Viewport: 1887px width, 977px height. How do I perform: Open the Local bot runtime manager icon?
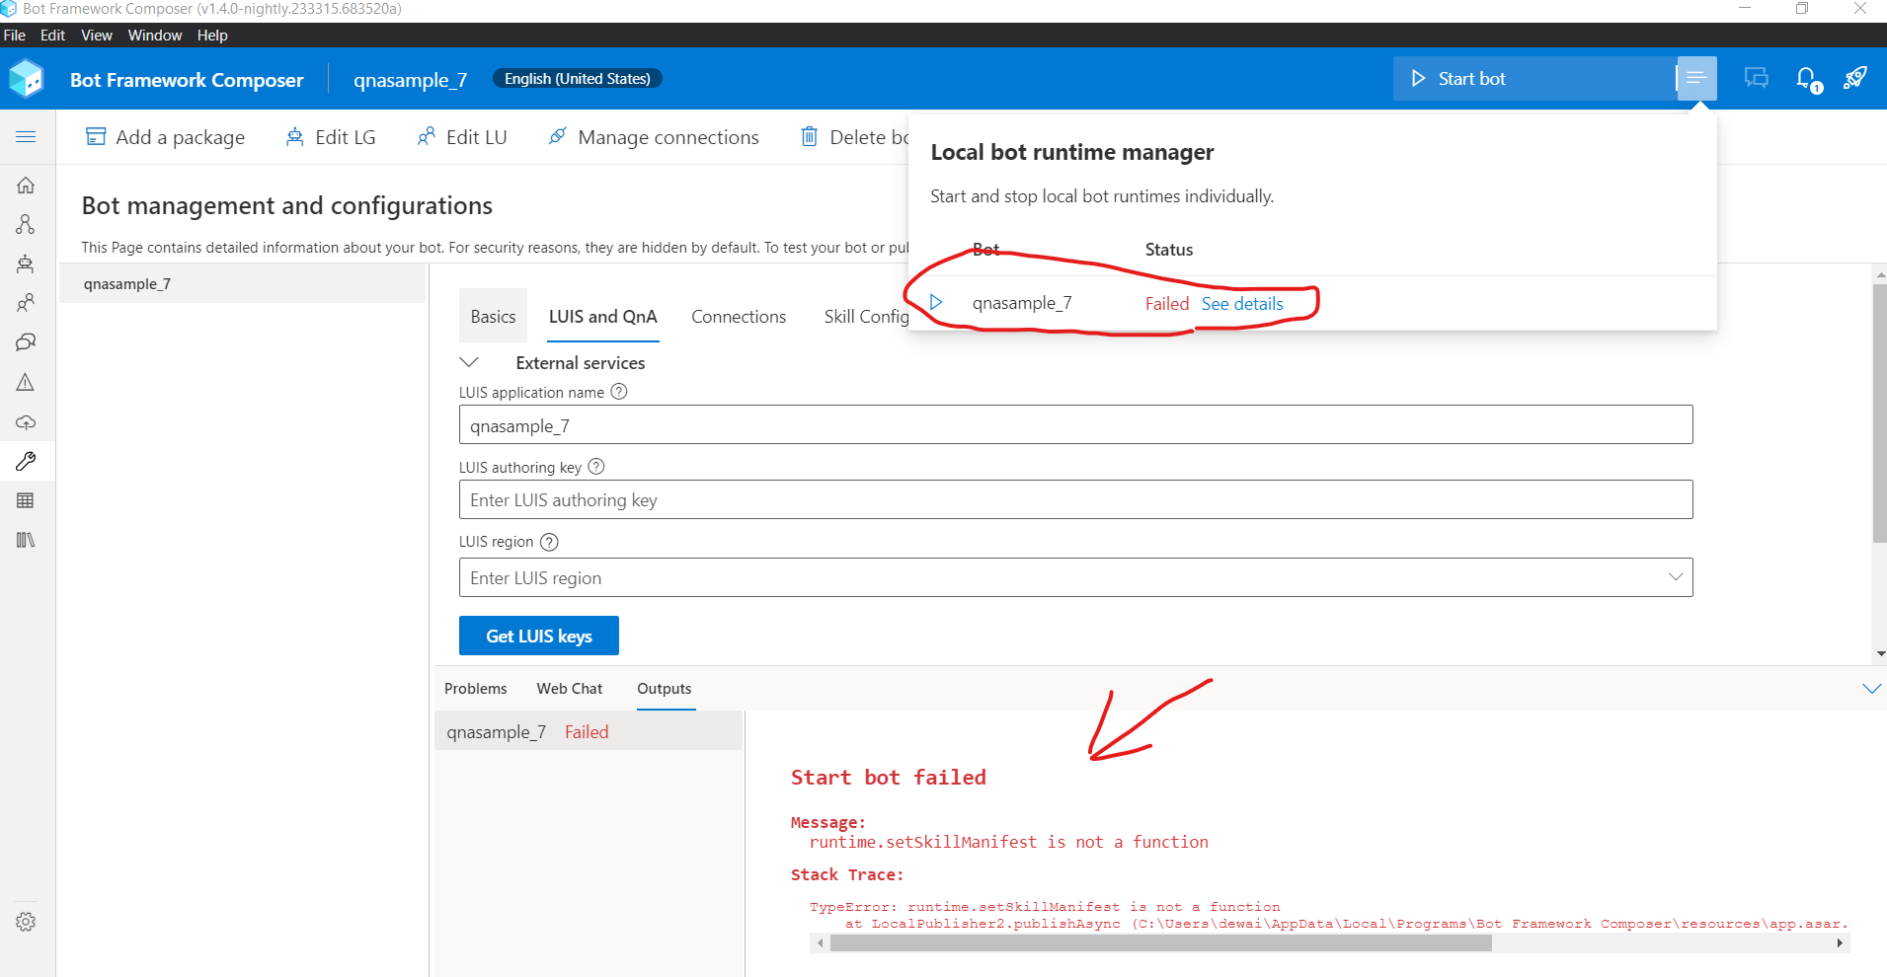[x=1695, y=78]
